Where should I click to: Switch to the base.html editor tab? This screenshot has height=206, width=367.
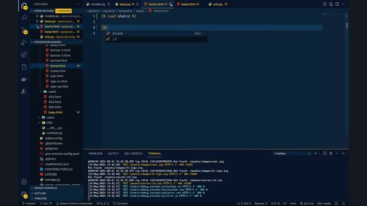point(188,4)
